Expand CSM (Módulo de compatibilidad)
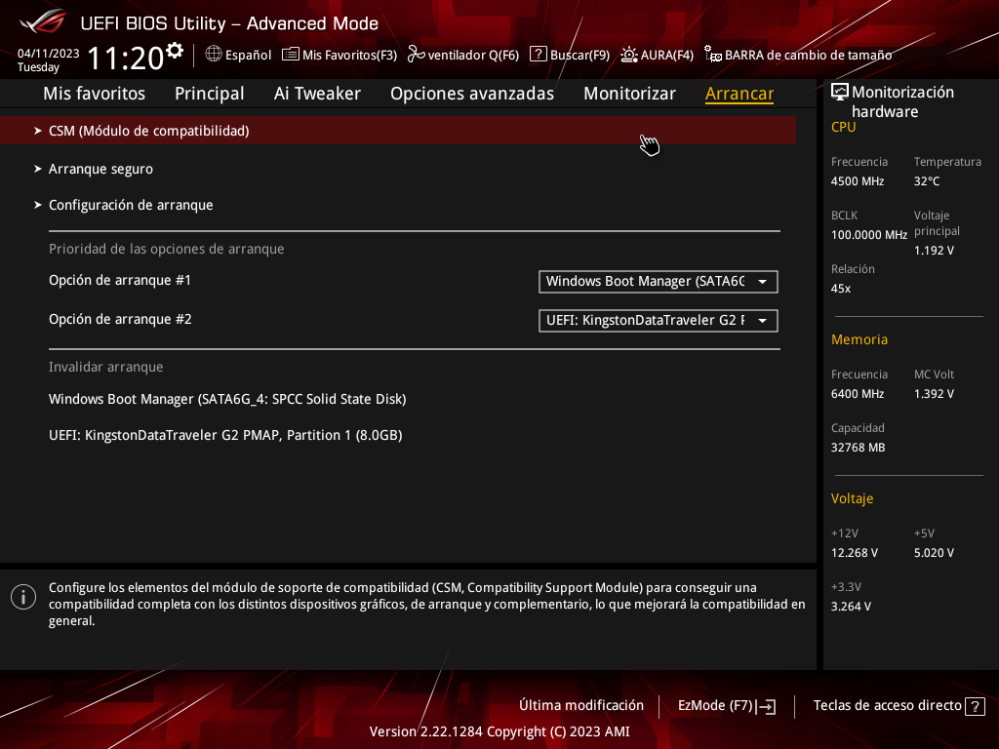Screen dimensions: 999x749 398,131
